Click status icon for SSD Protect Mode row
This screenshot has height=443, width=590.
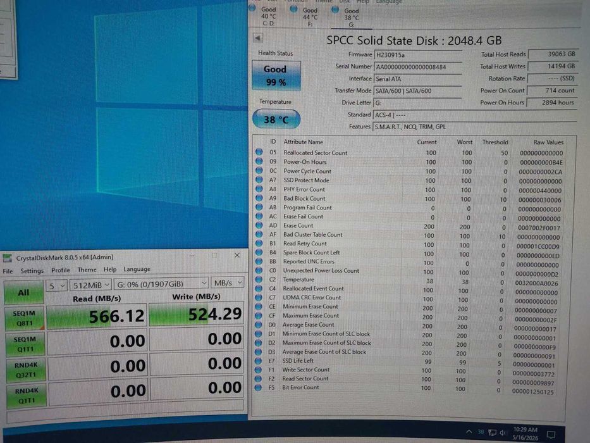tap(259, 179)
